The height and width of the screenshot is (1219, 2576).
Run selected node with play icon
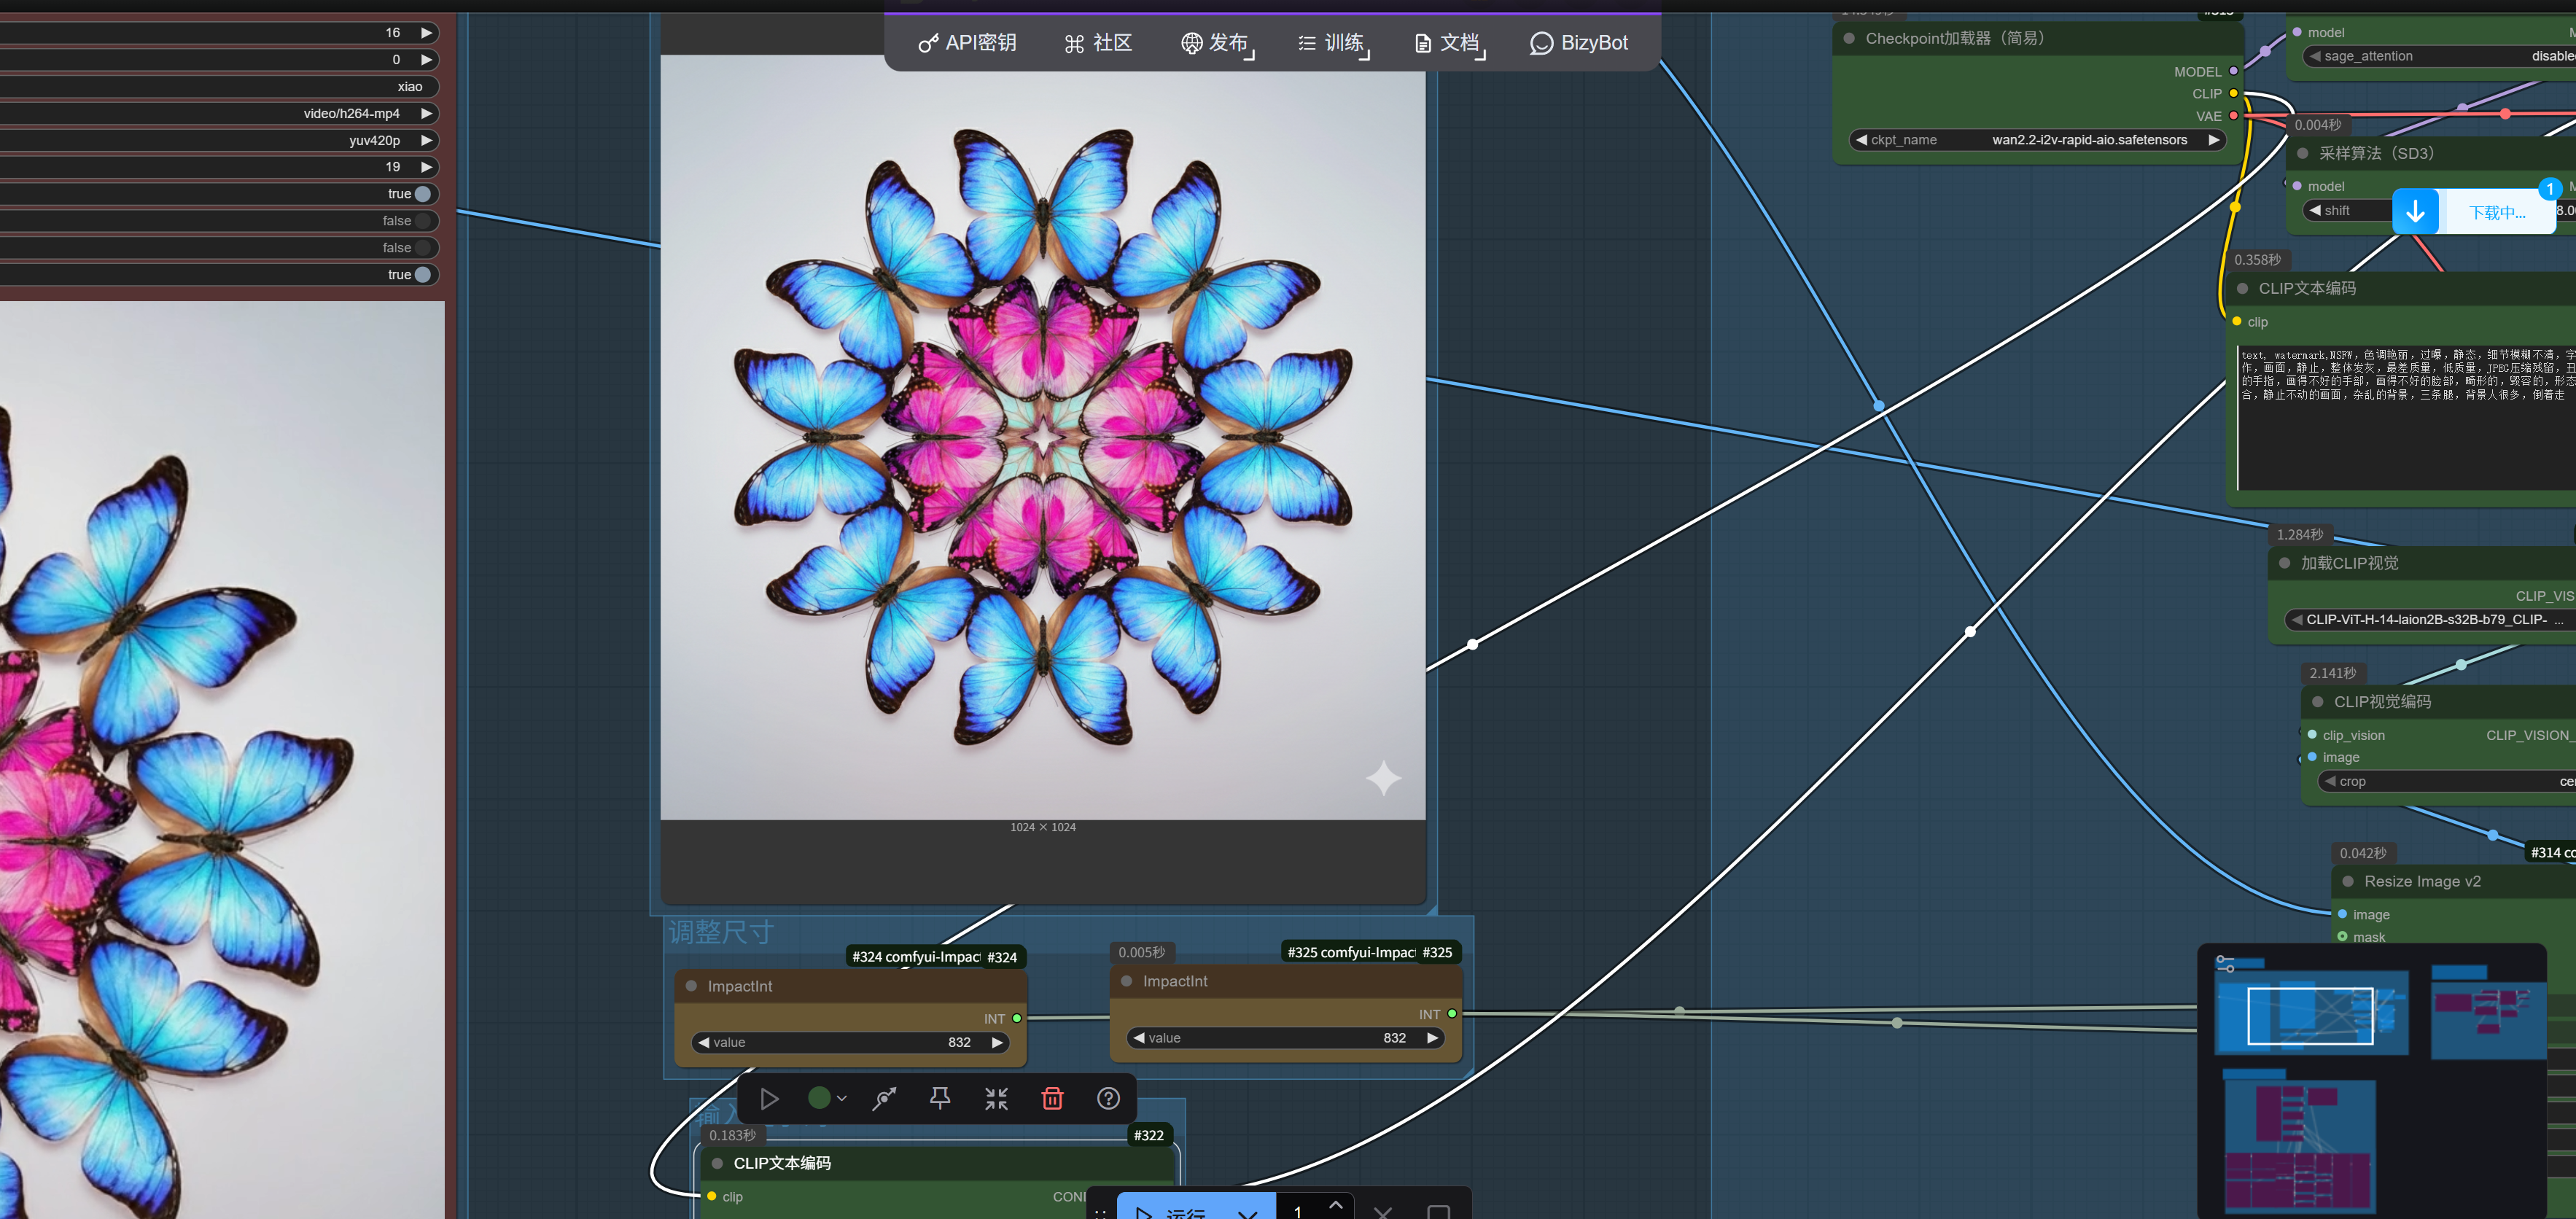point(769,1098)
